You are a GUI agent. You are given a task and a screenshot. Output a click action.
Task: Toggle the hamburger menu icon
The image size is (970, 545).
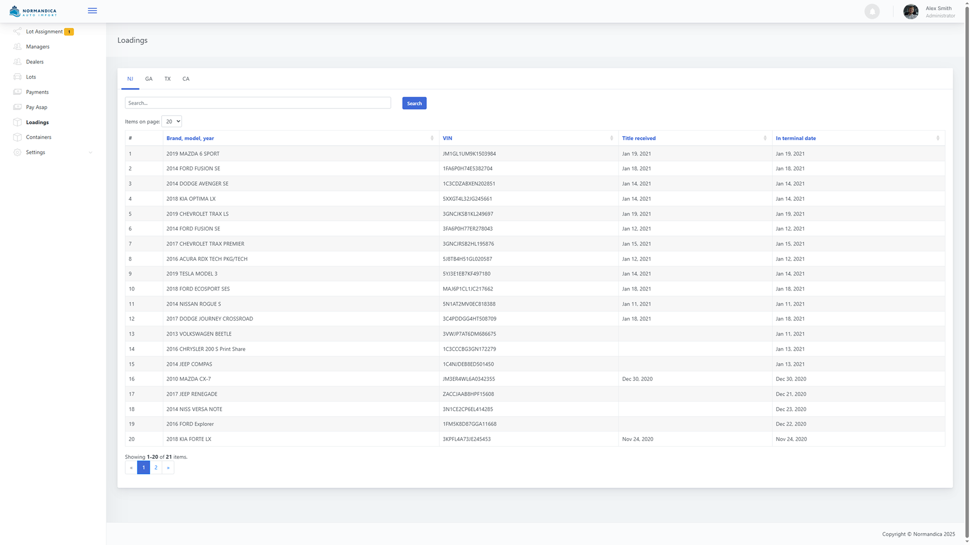pyautogui.click(x=92, y=11)
